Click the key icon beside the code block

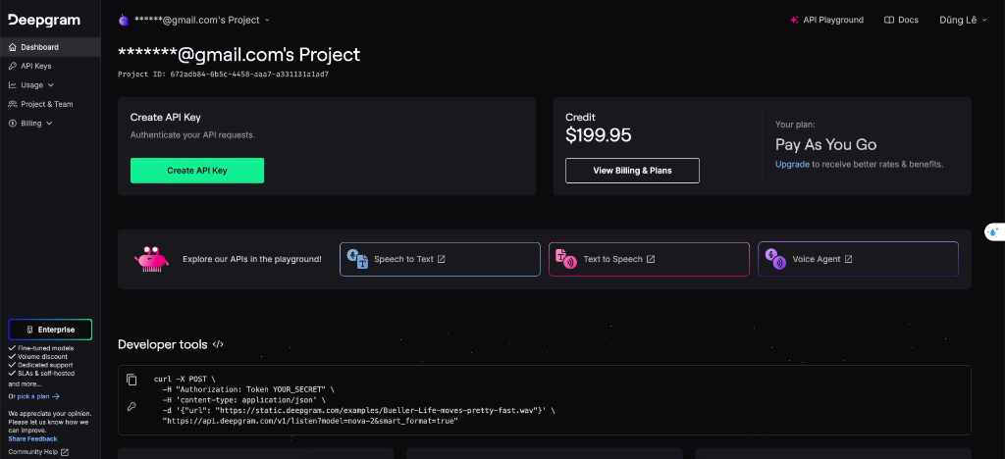click(132, 406)
